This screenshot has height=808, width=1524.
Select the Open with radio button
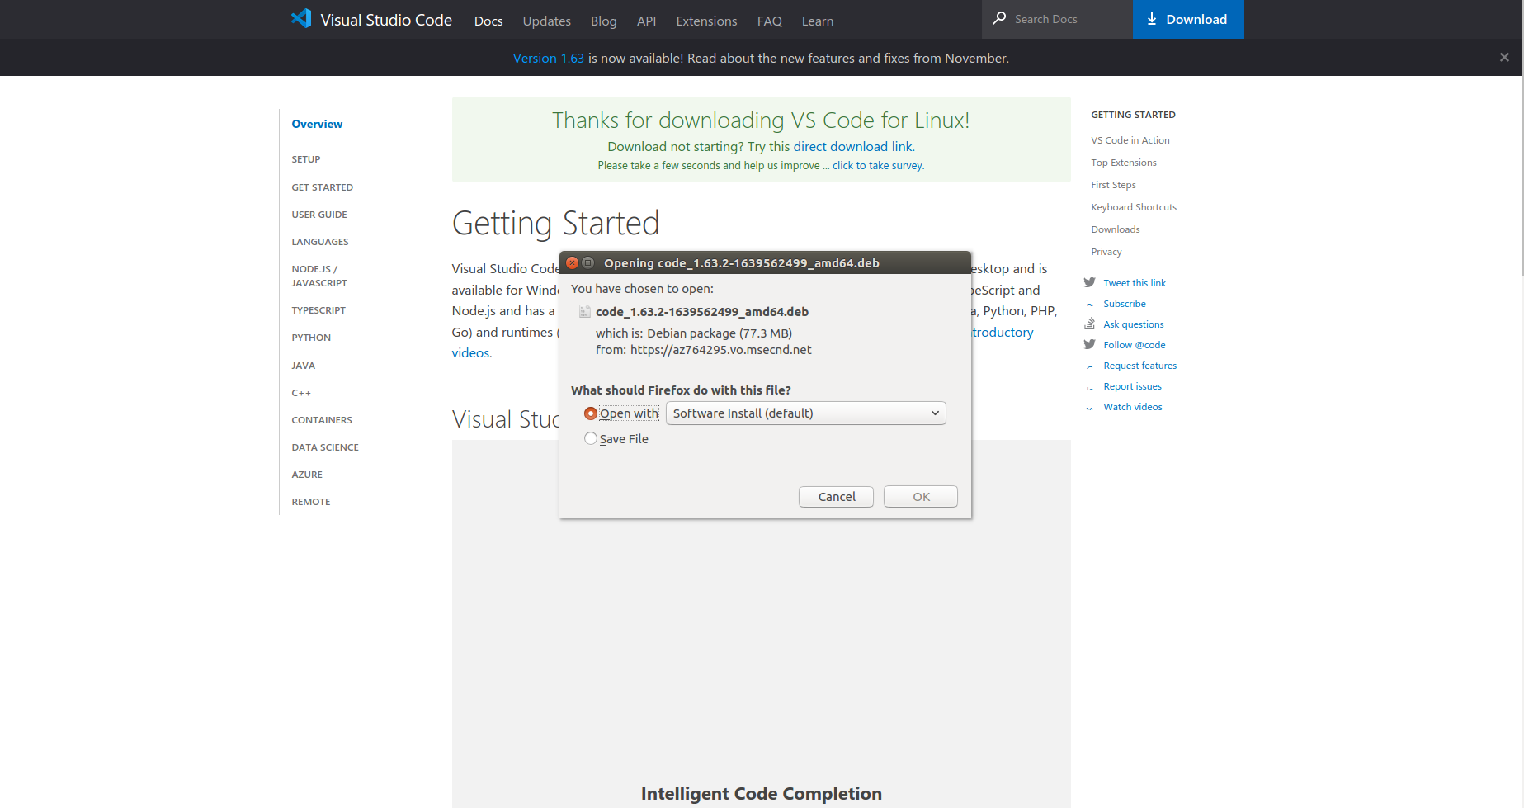pyautogui.click(x=591, y=413)
